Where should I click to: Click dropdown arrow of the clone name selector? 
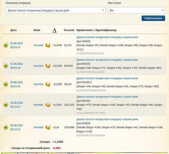[163, 10]
